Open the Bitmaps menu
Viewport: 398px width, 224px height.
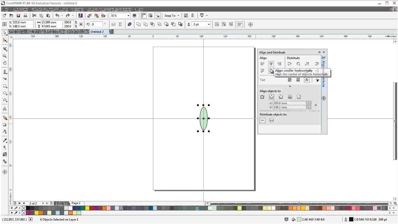click(x=77, y=9)
